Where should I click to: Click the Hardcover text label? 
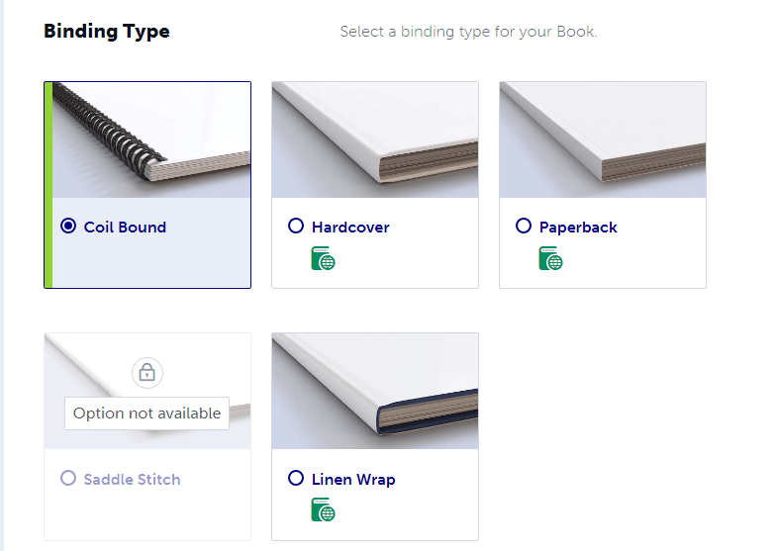click(350, 228)
